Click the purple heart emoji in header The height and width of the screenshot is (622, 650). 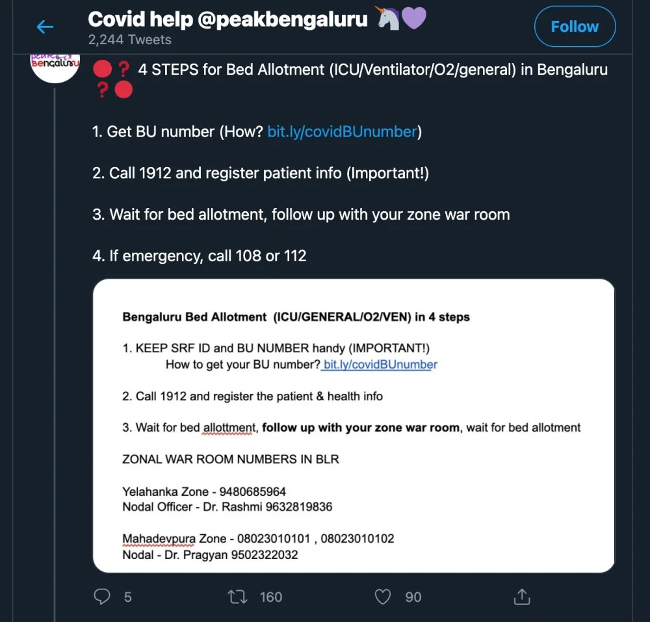tap(414, 18)
